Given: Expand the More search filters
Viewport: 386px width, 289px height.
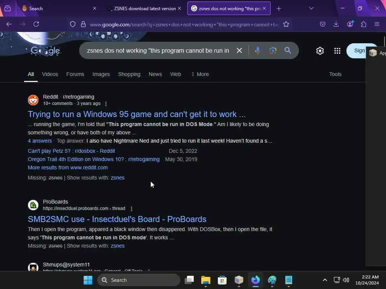Looking at the screenshot, I should coord(200,74).
